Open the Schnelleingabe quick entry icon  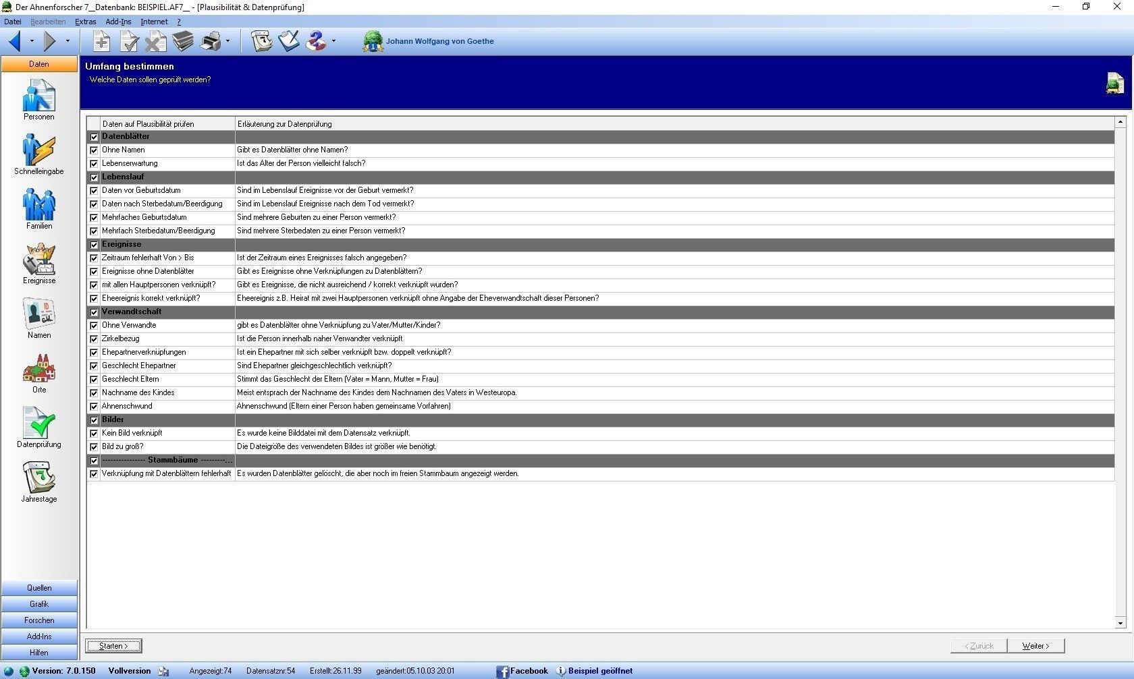point(38,150)
